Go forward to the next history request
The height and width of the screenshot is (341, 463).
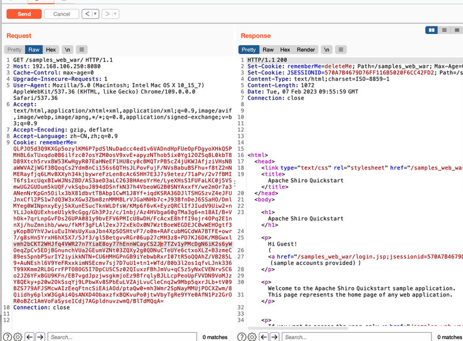click(x=107, y=14)
